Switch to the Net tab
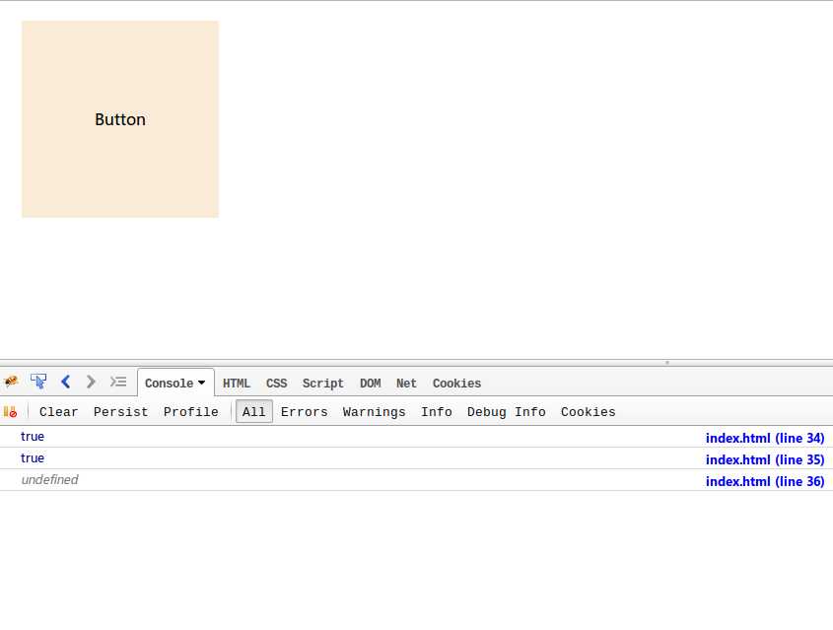The height and width of the screenshot is (630, 833). 406,383
